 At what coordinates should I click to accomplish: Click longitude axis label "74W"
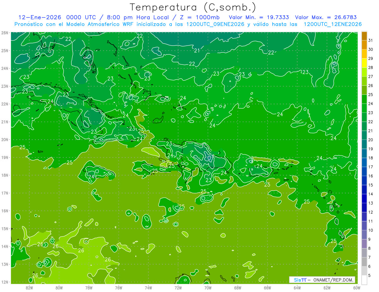(x=148, y=288)
